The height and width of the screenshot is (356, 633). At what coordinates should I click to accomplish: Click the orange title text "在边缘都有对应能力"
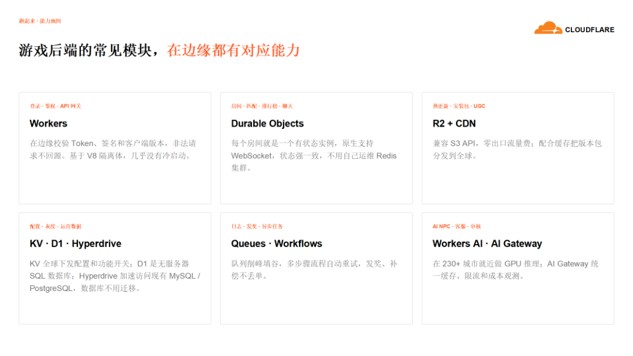pos(233,50)
